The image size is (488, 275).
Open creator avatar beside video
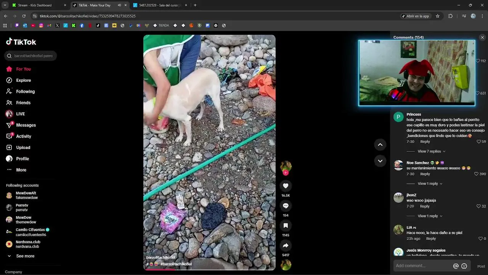pyautogui.click(x=286, y=166)
